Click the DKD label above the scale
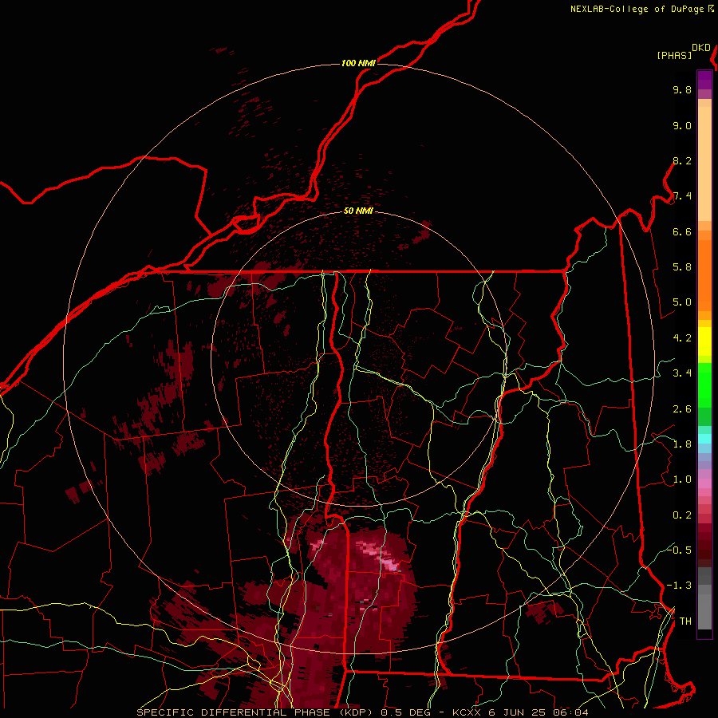718x718 pixels. [x=701, y=48]
